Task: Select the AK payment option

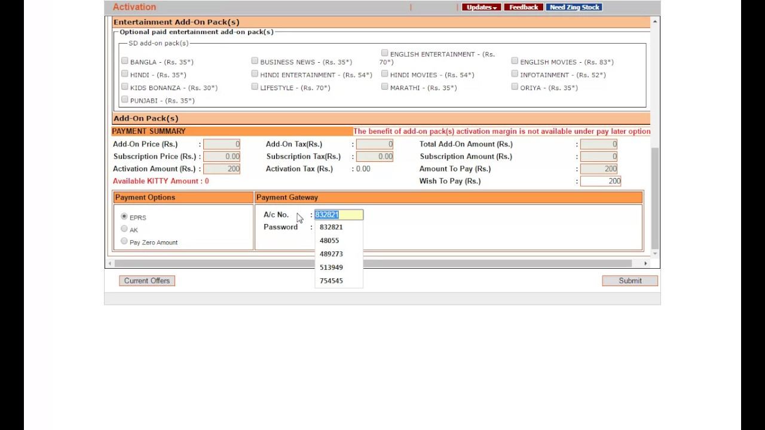Action: tap(124, 229)
